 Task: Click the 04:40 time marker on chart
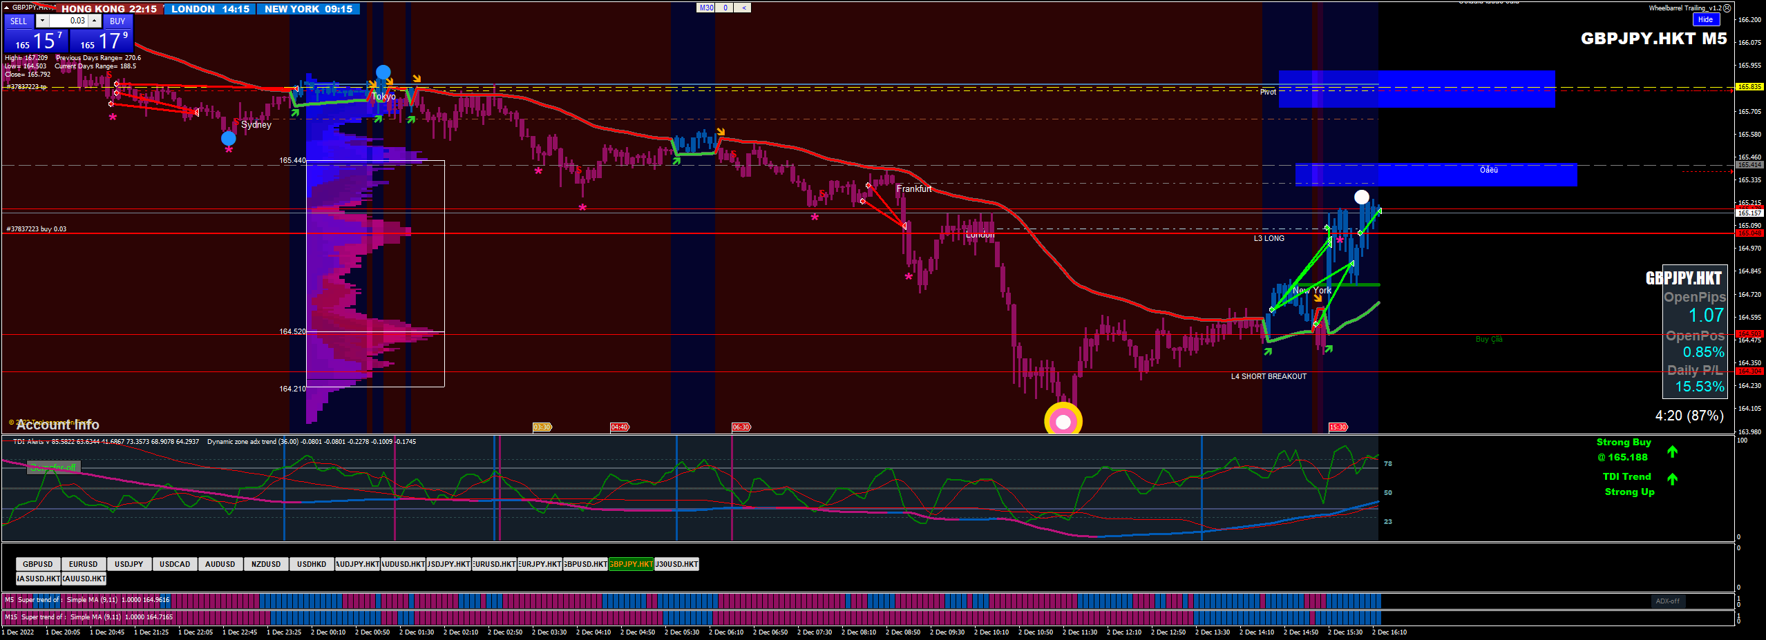pos(620,427)
